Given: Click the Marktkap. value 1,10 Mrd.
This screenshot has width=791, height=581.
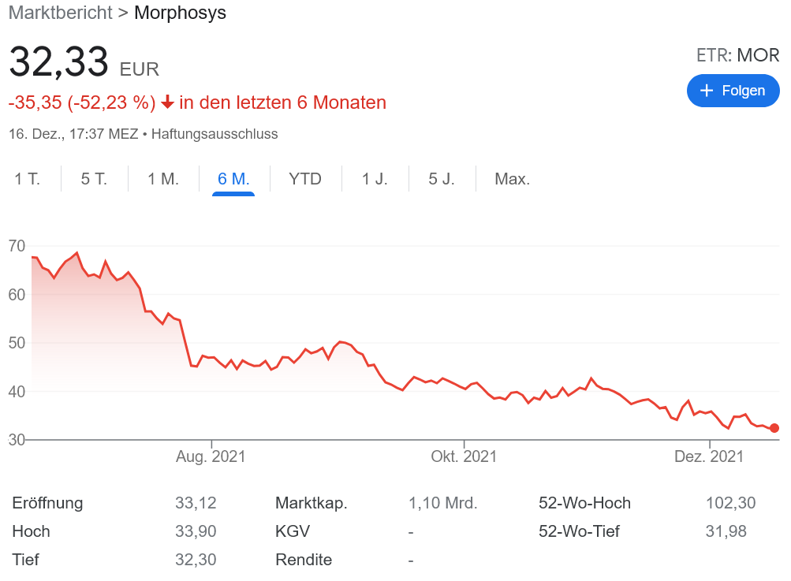Looking at the screenshot, I should pos(442,503).
